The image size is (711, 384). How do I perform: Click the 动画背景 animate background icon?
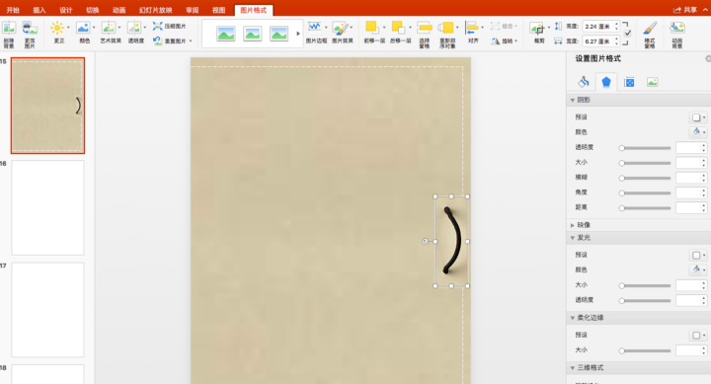pos(677,28)
